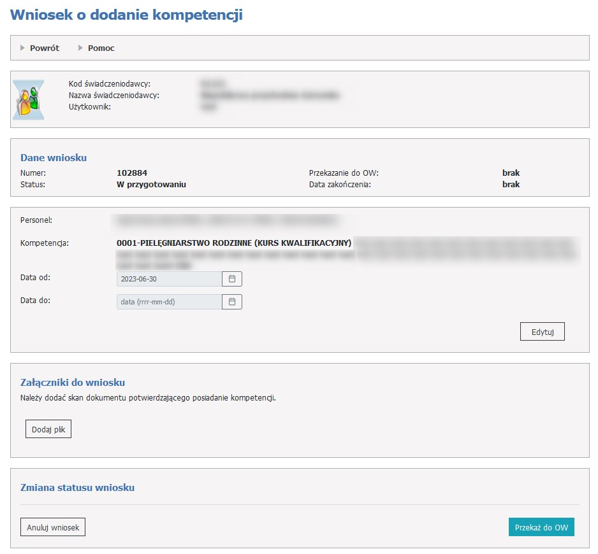Click the arrow icon beside Powrót

(23, 48)
